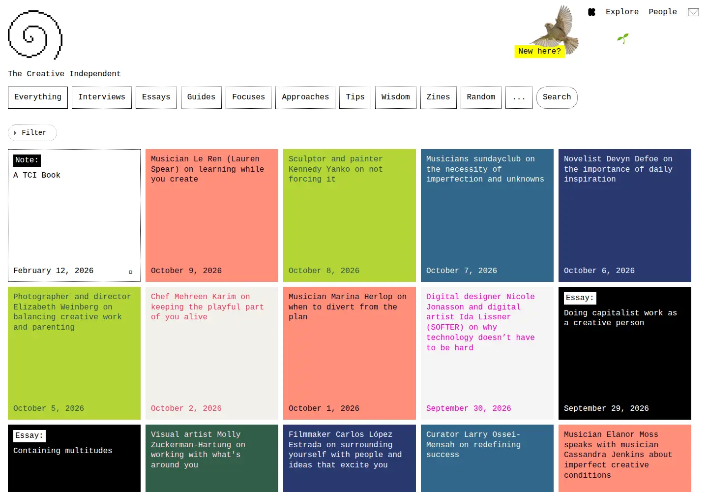Click the date 'February 12, 2026'

tap(53, 271)
